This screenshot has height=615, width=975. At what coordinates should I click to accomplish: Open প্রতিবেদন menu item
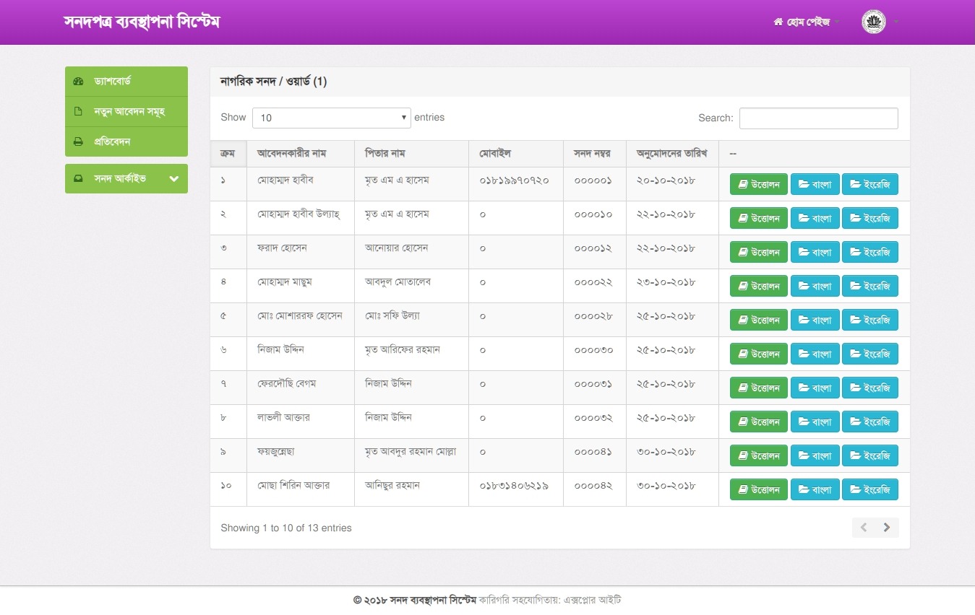coord(126,142)
